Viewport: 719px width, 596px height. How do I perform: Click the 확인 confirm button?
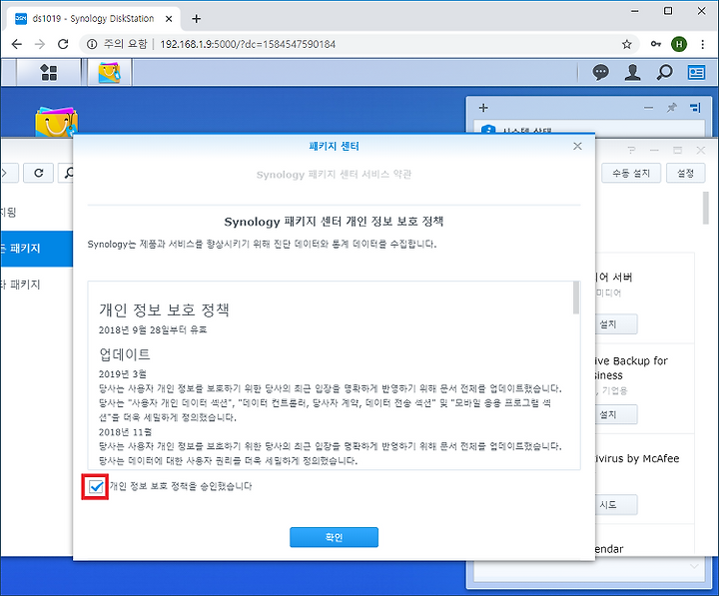(x=334, y=537)
